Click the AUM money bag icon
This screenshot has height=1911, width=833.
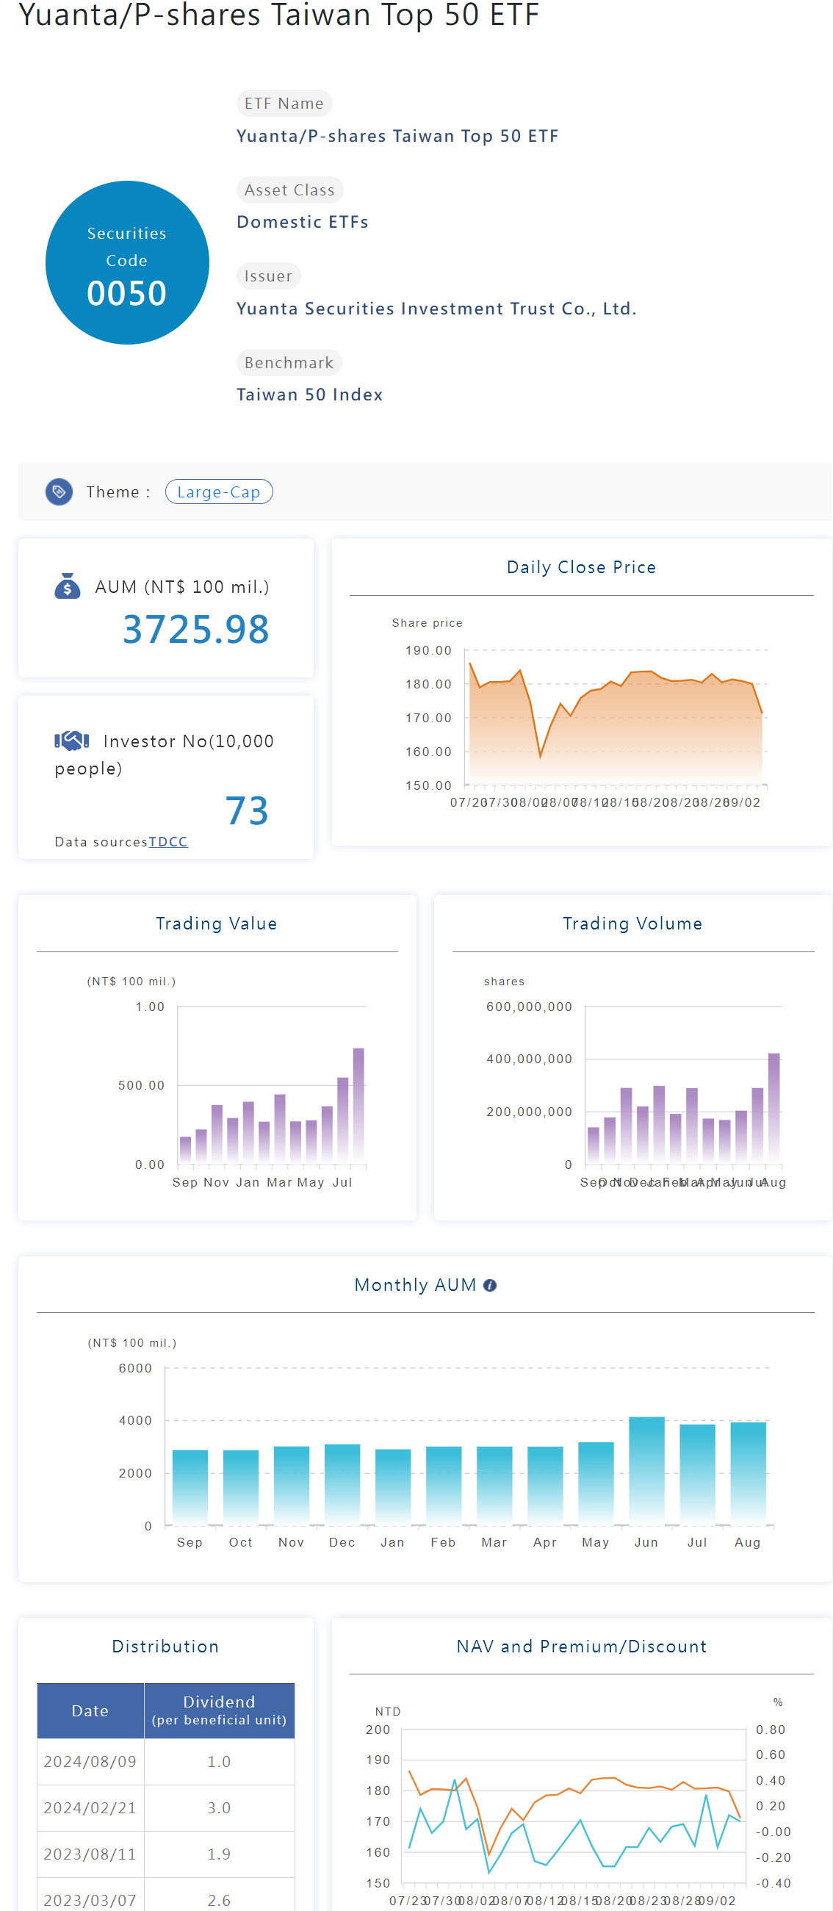coord(68,586)
